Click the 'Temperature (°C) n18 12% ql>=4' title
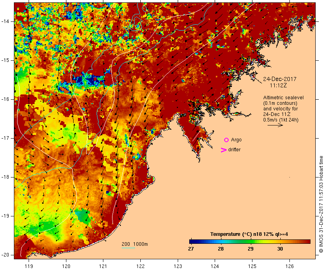This screenshot has width=326, height=270. tap(249, 234)
